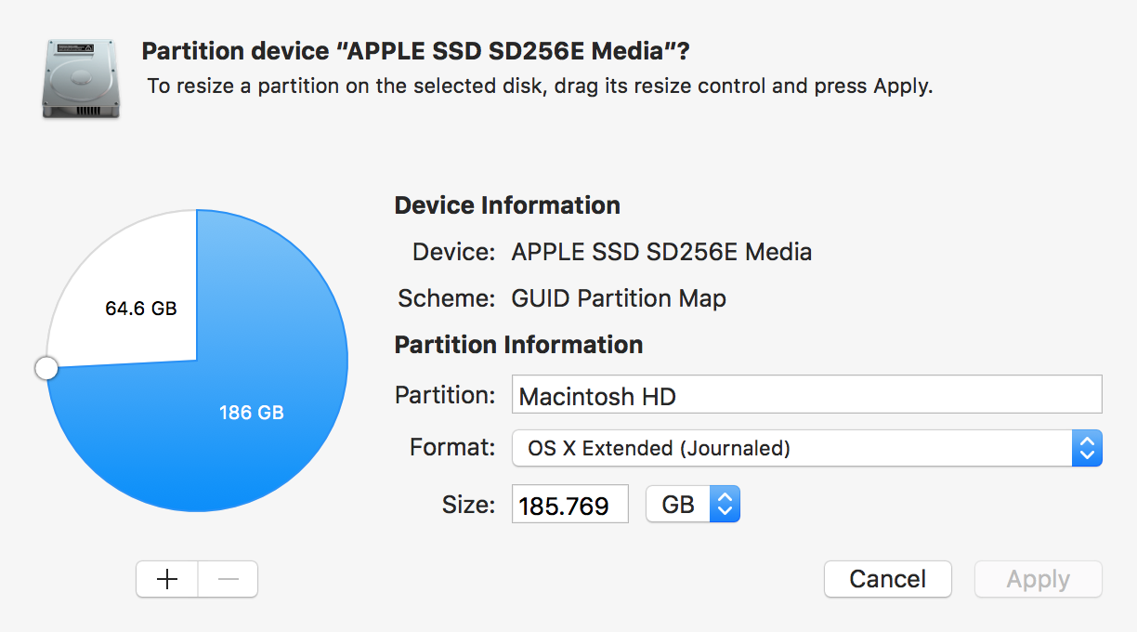The image size is (1137, 632).
Task: Open the OS X Extended (Journaled) format dropdown
Action: [806, 449]
